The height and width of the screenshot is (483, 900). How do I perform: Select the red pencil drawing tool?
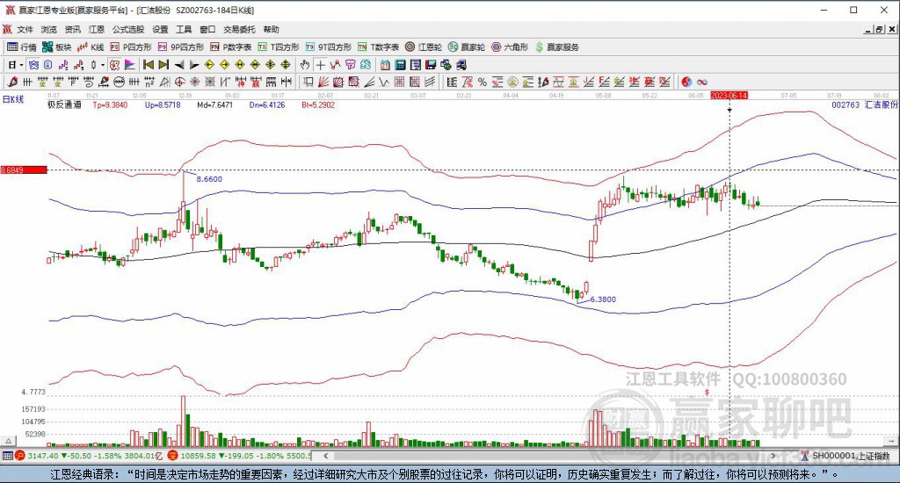pos(12,82)
